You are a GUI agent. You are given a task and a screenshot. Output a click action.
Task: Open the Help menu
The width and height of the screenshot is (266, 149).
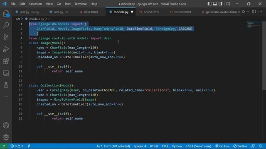click(x=94, y=4)
